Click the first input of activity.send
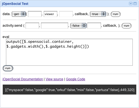This screenshot has height=108, width=139. 32,26
